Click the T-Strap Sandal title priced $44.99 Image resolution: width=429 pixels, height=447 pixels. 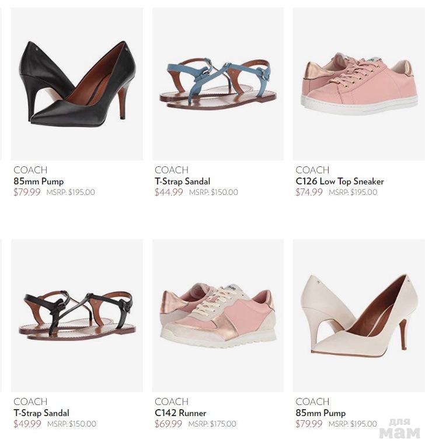183,181
